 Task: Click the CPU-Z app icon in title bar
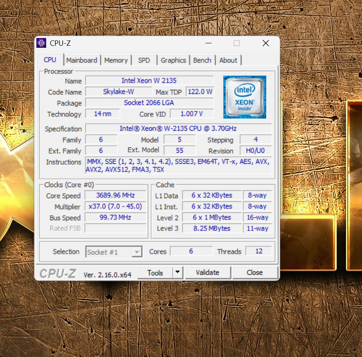tap(41, 43)
